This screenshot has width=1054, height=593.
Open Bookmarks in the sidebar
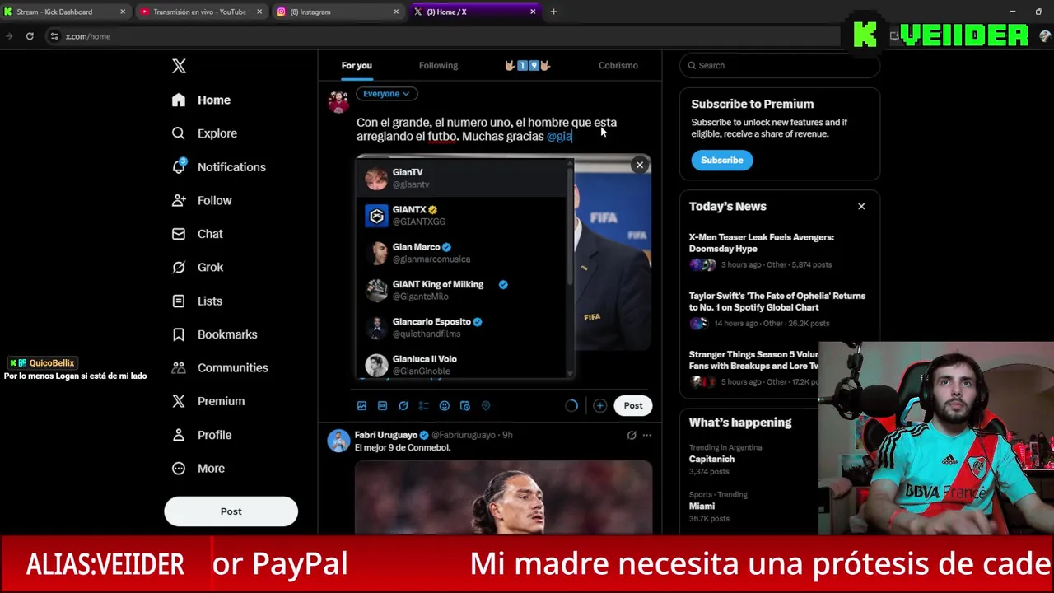[215, 334]
